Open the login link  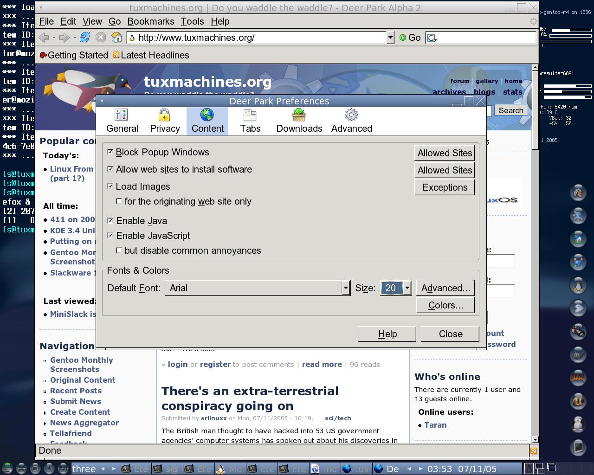pos(178,365)
